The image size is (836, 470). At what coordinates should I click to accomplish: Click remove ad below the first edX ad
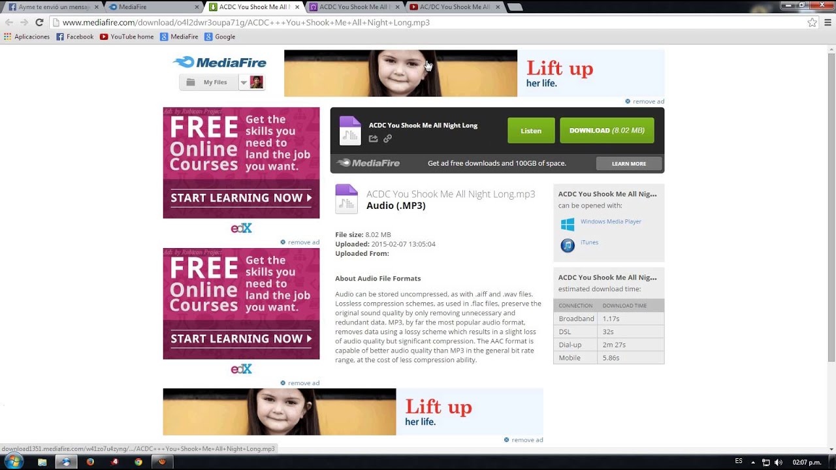coord(300,242)
